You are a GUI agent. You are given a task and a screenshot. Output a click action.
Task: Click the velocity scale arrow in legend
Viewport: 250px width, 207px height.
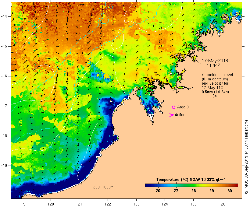[x=211, y=96]
